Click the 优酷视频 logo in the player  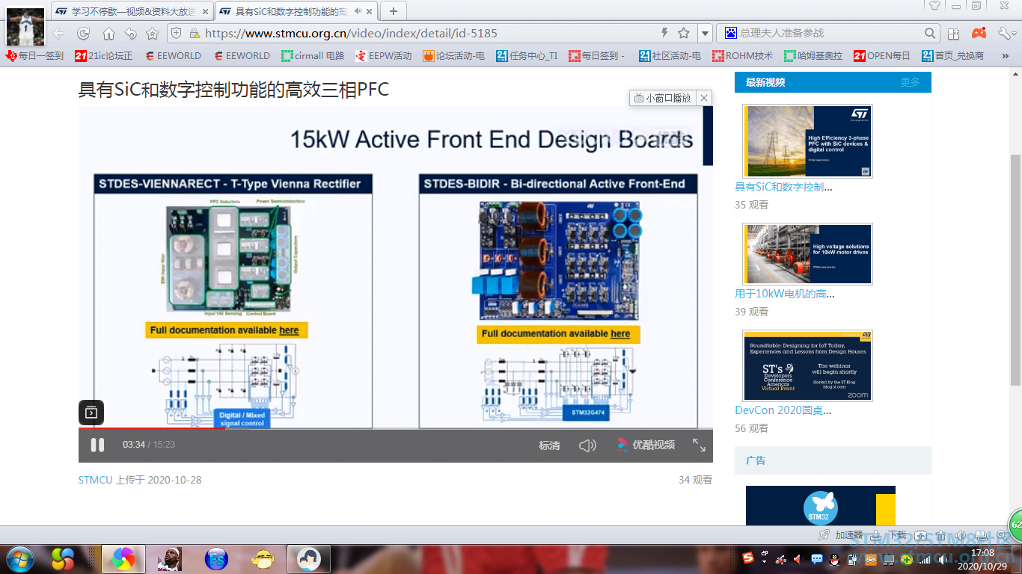pyautogui.click(x=646, y=445)
